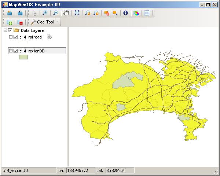Screen dimensions: 220x176
Task: Toggle visibility of c14_railroad layer
Action: point(15,37)
